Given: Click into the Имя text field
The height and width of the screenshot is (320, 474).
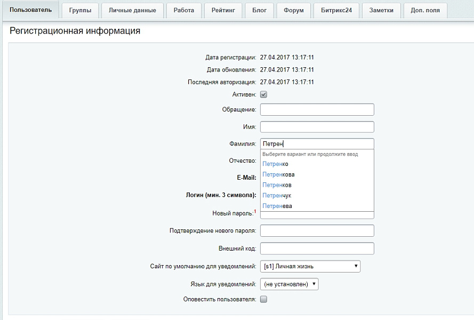Looking at the screenshot, I should [x=317, y=127].
